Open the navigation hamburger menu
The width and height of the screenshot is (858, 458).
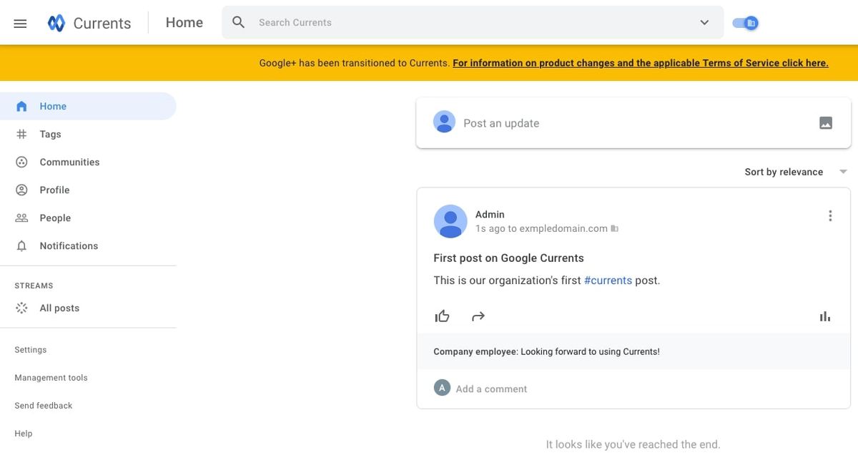[x=19, y=22]
